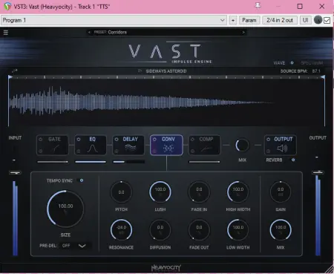Click the DIFFUSION knob
The height and width of the screenshot is (274, 334).
pos(160,230)
